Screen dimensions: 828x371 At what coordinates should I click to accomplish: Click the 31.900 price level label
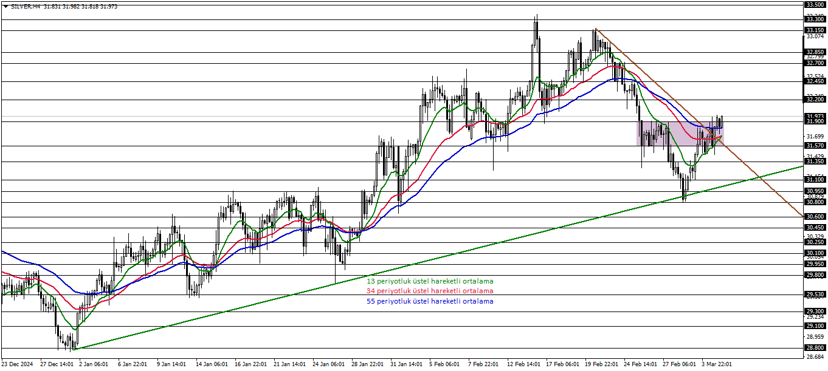pos(815,121)
